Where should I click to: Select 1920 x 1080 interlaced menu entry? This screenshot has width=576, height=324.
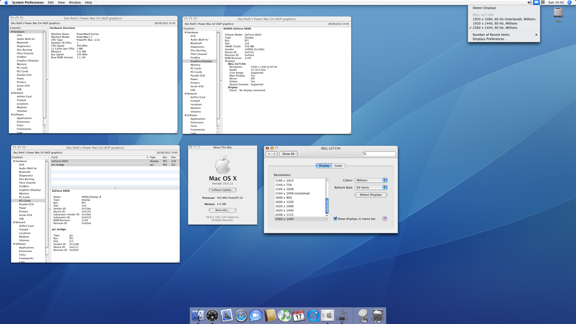pos(504,19)
